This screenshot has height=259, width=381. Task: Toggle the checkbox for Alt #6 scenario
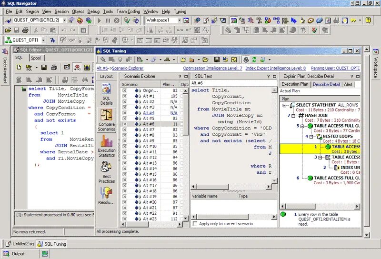pos(124,124)
